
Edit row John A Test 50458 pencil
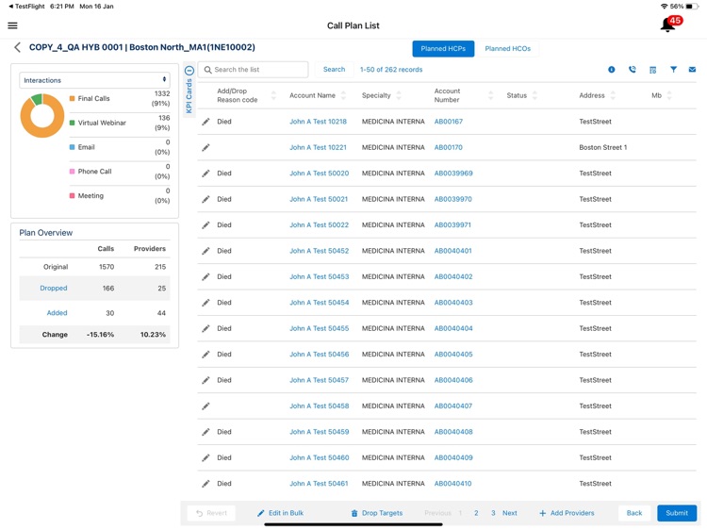coord(206,406)
